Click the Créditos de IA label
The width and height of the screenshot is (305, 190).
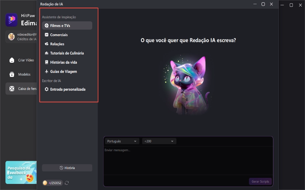coord(27,39)
